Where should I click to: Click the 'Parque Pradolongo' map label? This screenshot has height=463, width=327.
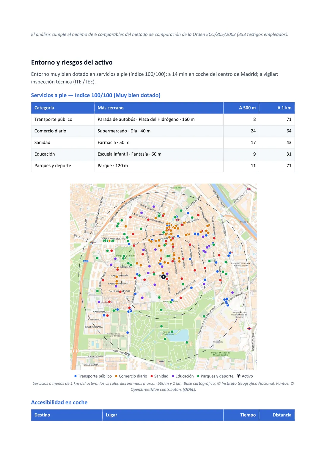(168, 333)
